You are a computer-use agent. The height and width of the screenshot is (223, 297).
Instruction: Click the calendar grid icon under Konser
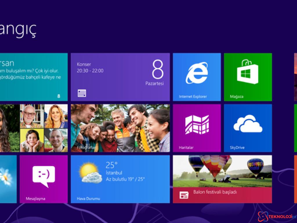[x=82, y=93]
